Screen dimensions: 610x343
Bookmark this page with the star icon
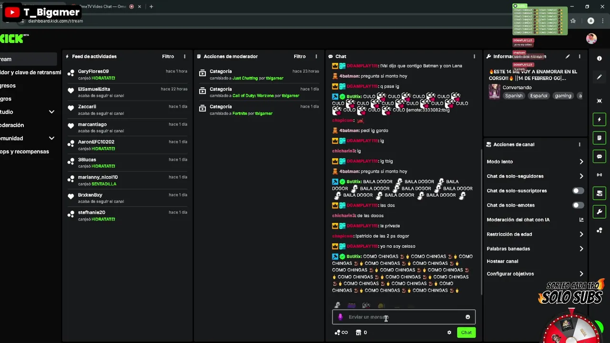(573, 20)
